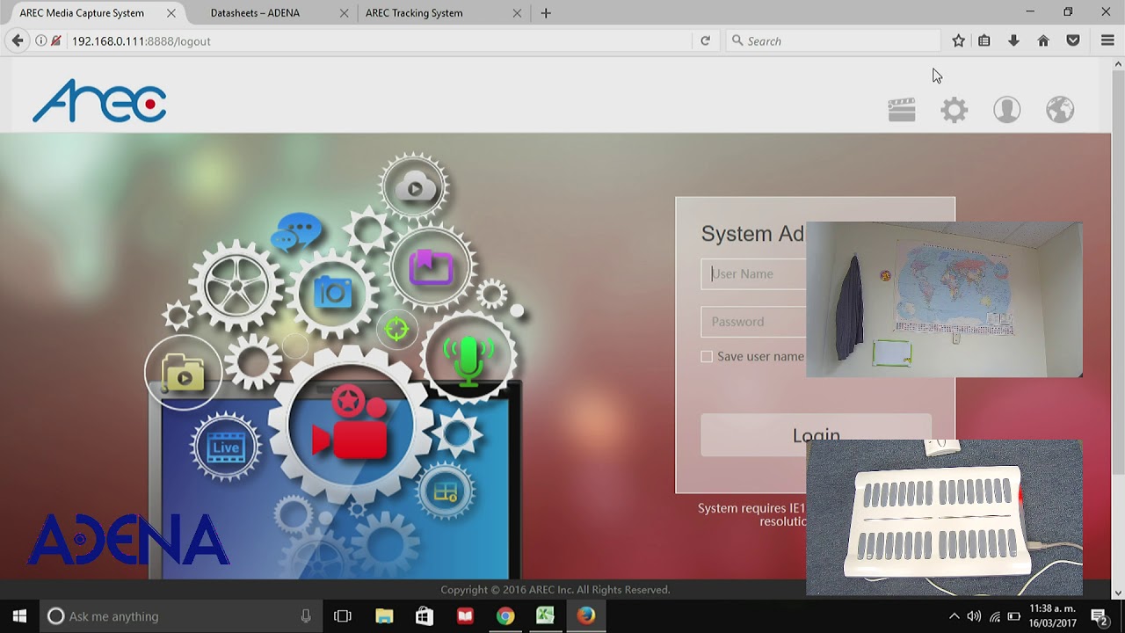Image resolution: width=1125 pixels, height=633 pixels.
Task: Click the Firefox back arrow button
Action: pyautogui.click(x=17, y=40)
